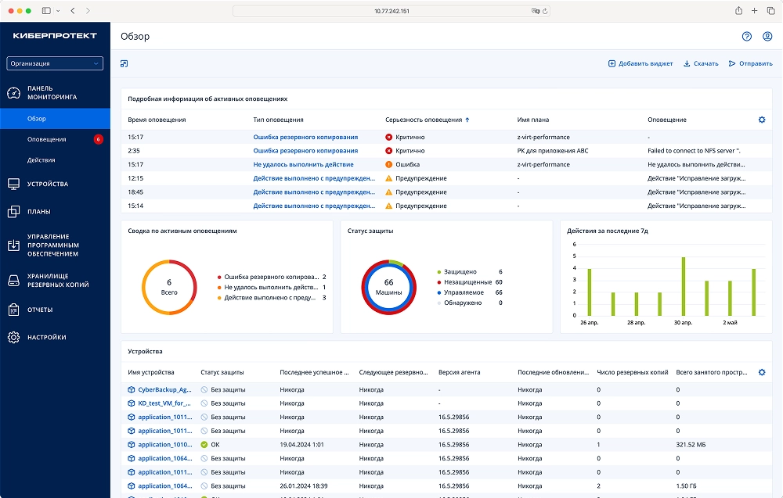Click the Хранилище резервных копий icon
The width and height of the screenshot is (783, 498).
point(13,281)
